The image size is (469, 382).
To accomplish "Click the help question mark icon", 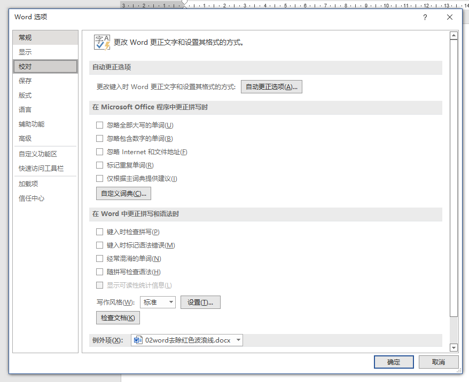I will [425, 17].
